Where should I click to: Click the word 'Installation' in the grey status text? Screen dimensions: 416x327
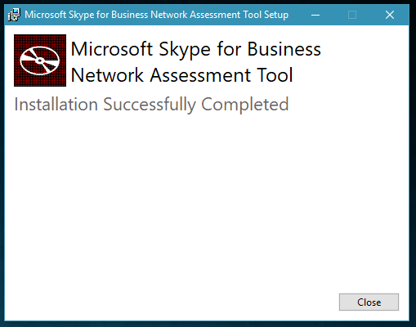click(x=56, y=104)
